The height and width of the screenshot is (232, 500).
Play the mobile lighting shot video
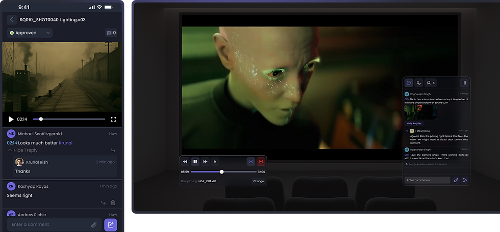pos(11,119)
